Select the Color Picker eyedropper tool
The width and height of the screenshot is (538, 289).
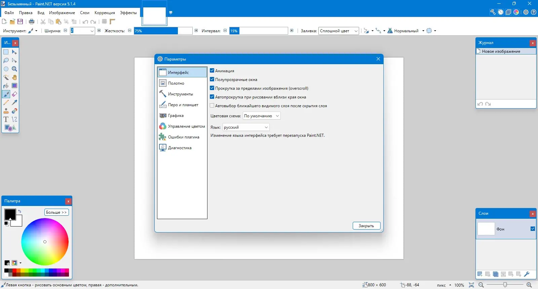[x=14, y=102]
